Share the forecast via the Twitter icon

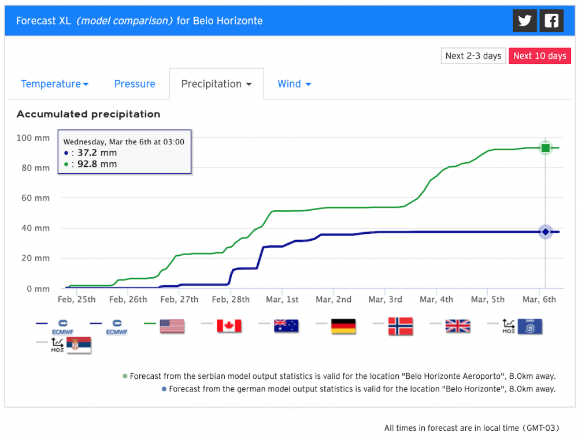524,20
